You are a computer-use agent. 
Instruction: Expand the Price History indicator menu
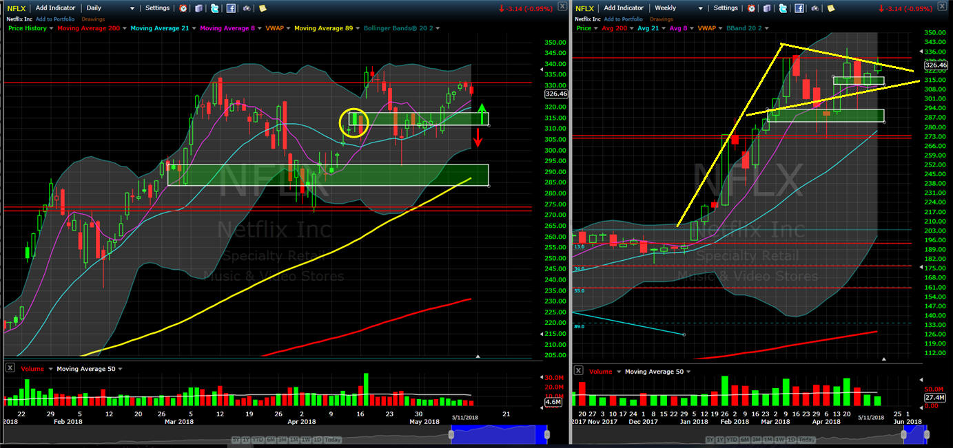52,28
